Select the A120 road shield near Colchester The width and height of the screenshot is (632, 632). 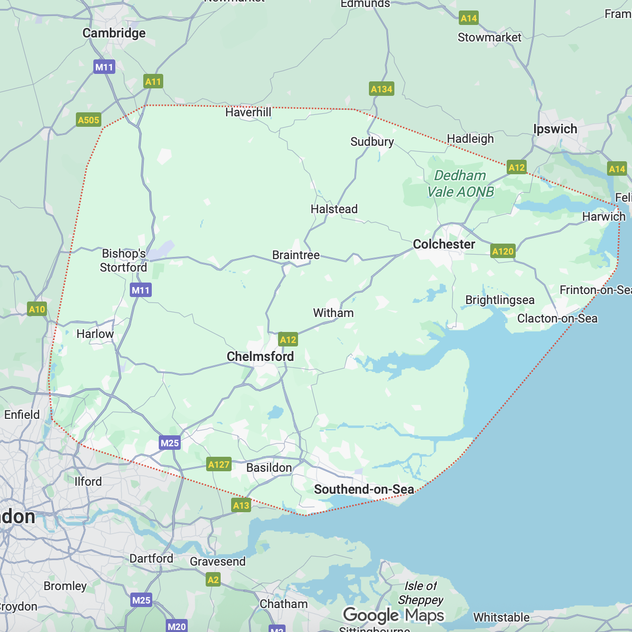pyautogui.click(x=503, y=251)
